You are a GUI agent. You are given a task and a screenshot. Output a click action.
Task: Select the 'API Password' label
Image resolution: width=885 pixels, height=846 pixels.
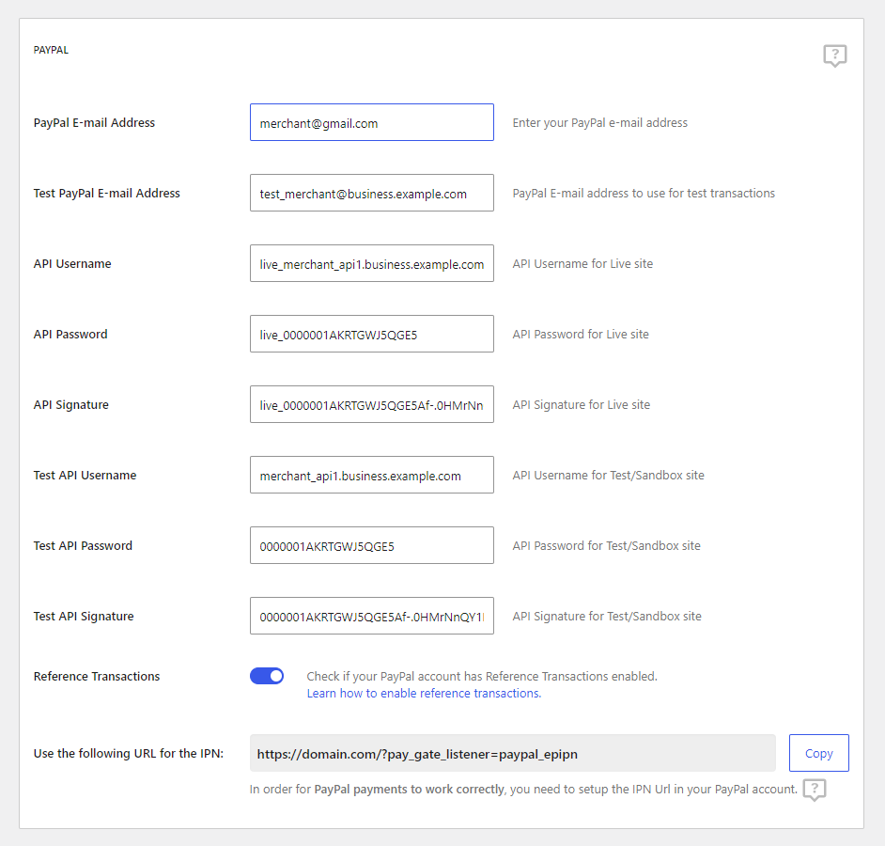point(70,335)
